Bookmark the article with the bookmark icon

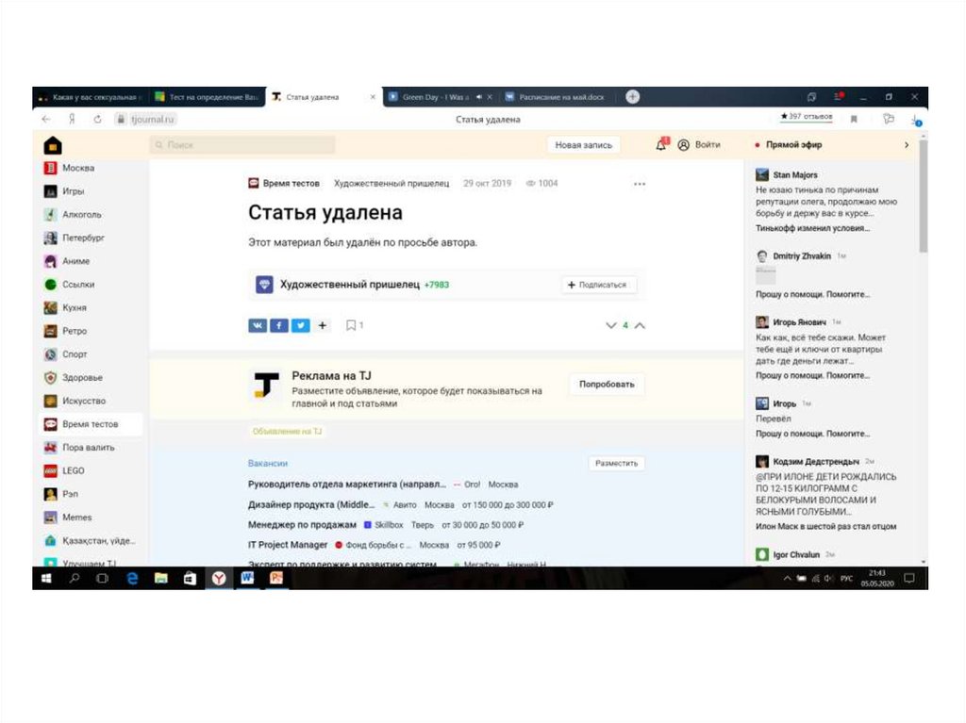click(351, 325)
